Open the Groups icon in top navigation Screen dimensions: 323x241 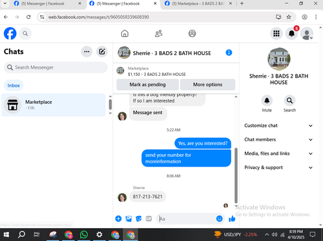[x=192, y=34]
